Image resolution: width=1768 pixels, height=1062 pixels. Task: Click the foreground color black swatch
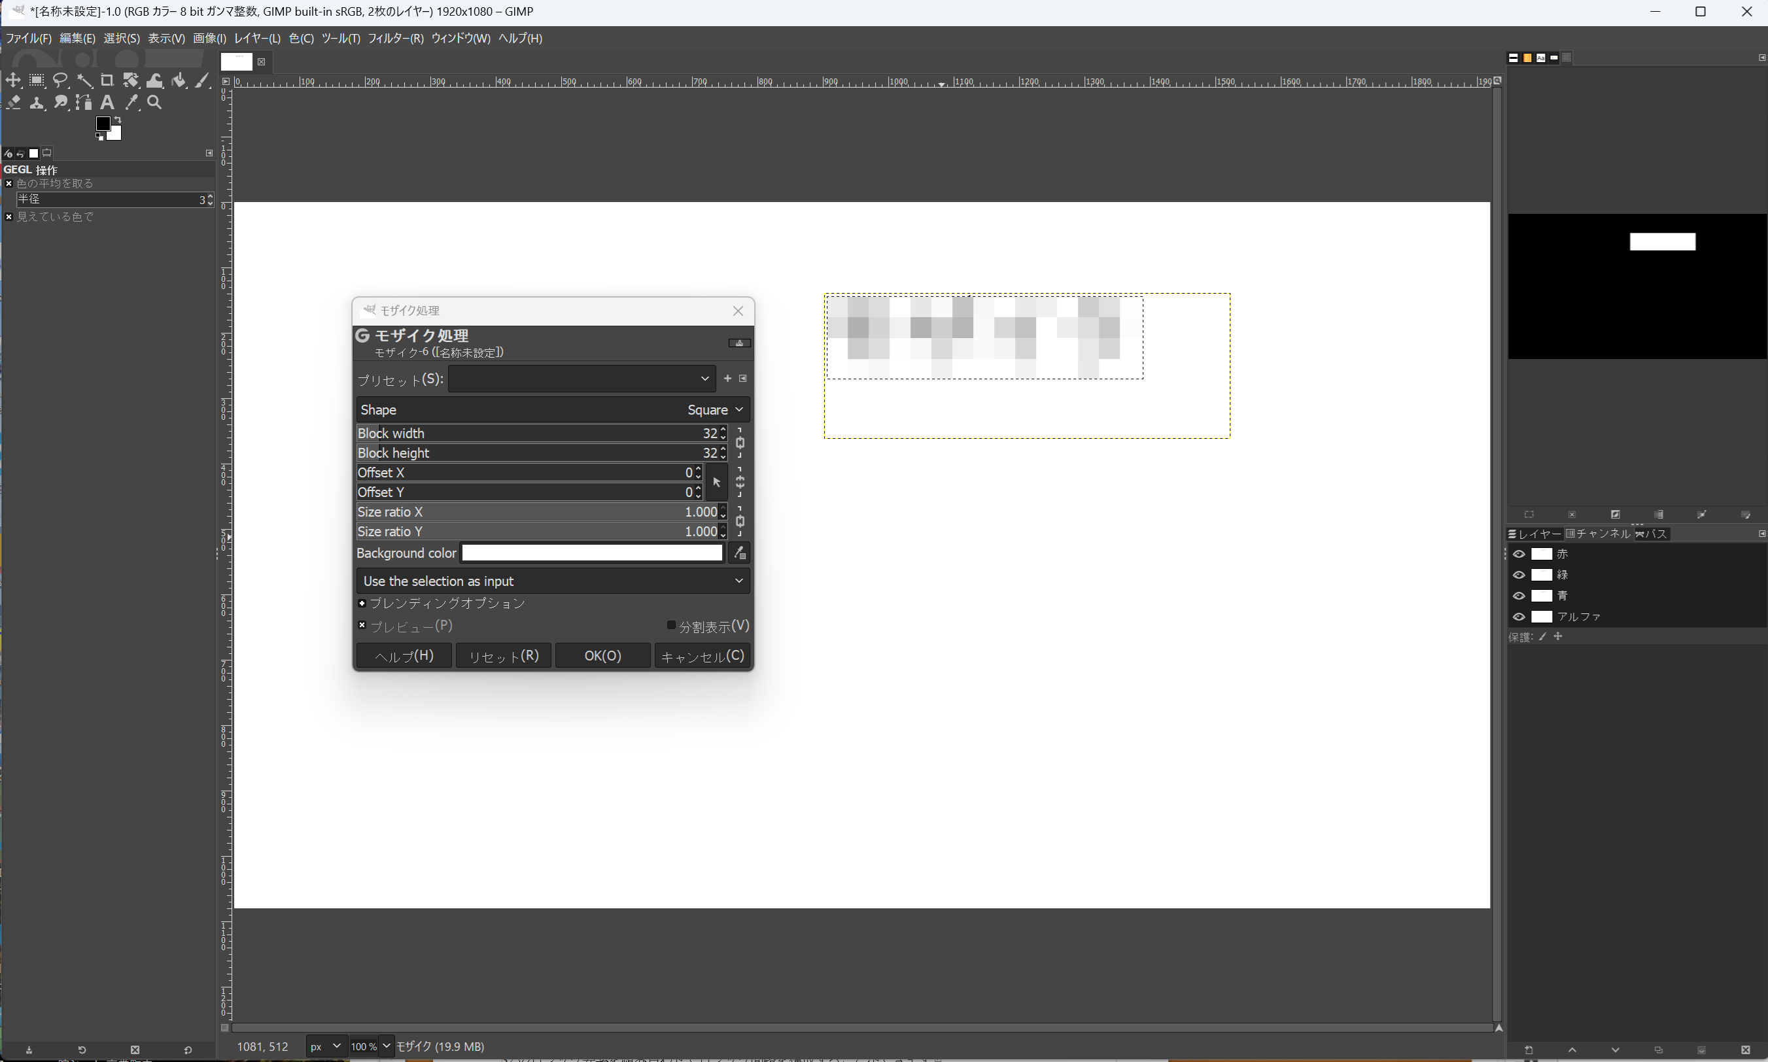(103, 124)
